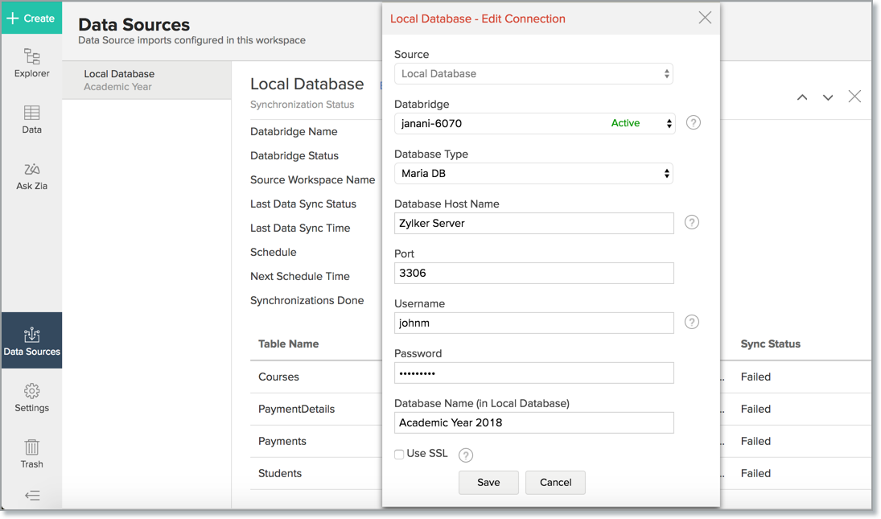Click help icon beside Username field
Screen dimensions: 881x519
(691, 322)
